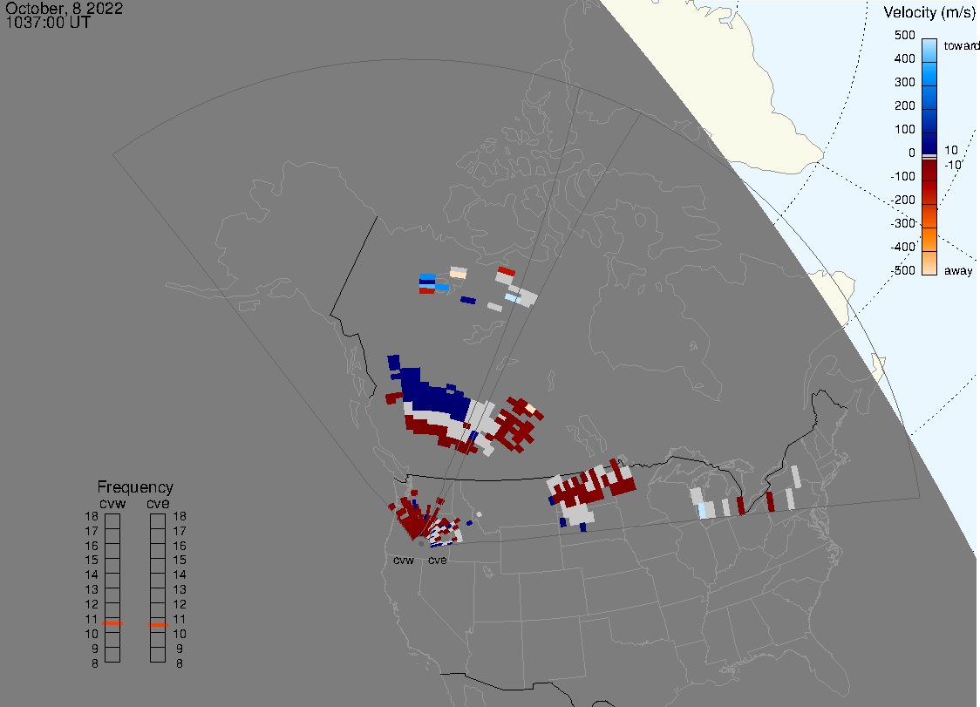This screenshot has width=980, height=707.
Task: Click the 1037:00 UT timestamp
Action: click(48, 24)
